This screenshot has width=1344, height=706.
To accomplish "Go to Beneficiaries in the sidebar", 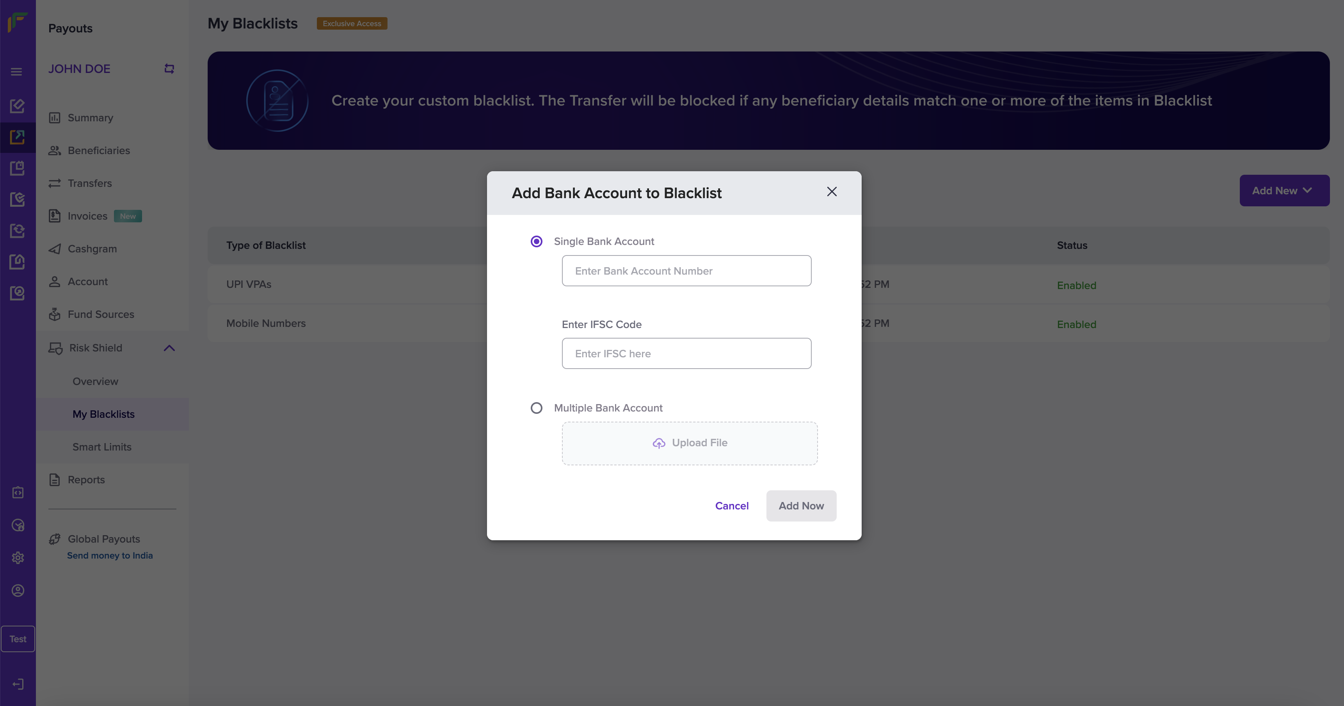I will click(99, 151).
